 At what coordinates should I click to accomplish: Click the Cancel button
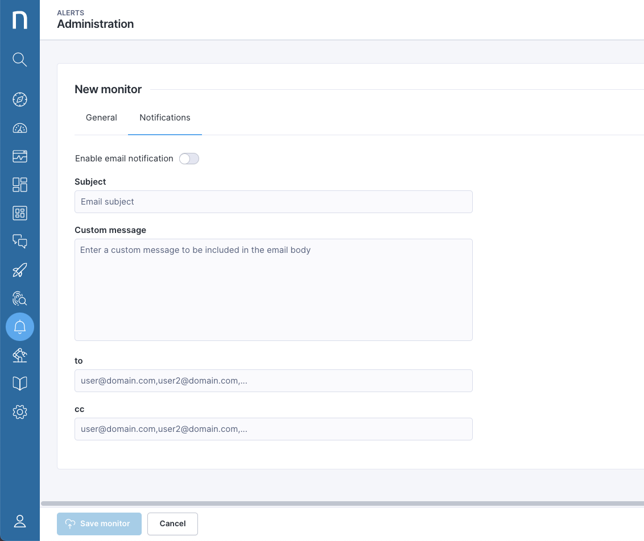coord(172,523)
